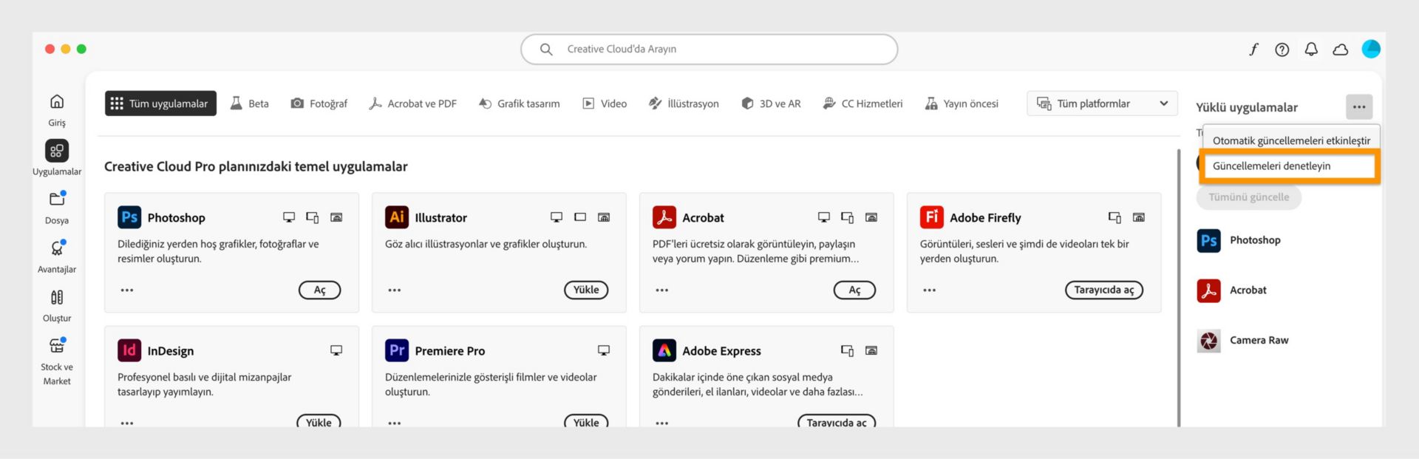The image size is (1419, 459).
Task: Click the Dosya files sidebar icon
Action: (x=57, y=200)
